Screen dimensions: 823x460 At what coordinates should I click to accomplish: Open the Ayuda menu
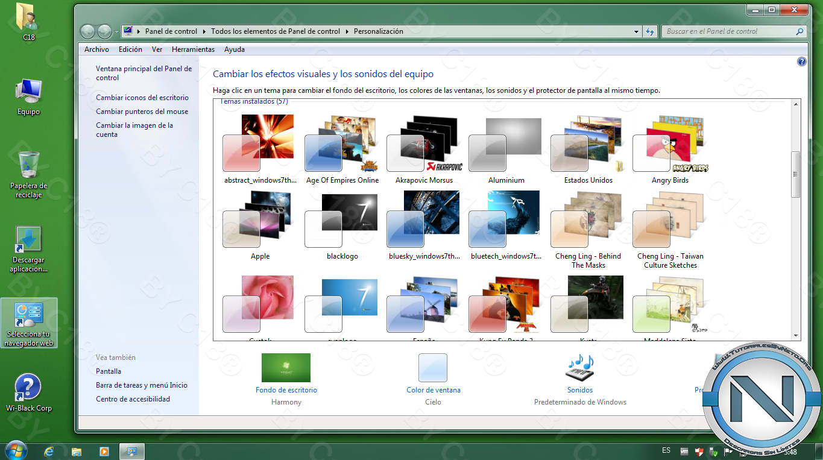click(x=235, y=49)
